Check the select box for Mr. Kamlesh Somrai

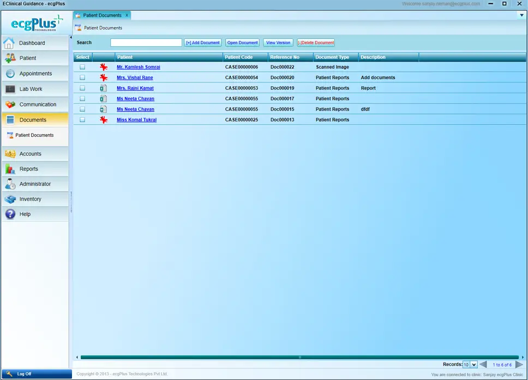[x=82, y=67]
